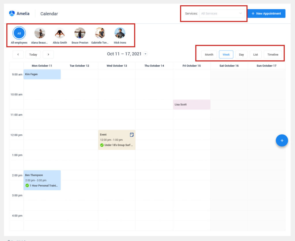Choose Bruce Preston's employee avatar

click(x=80, y=33)
